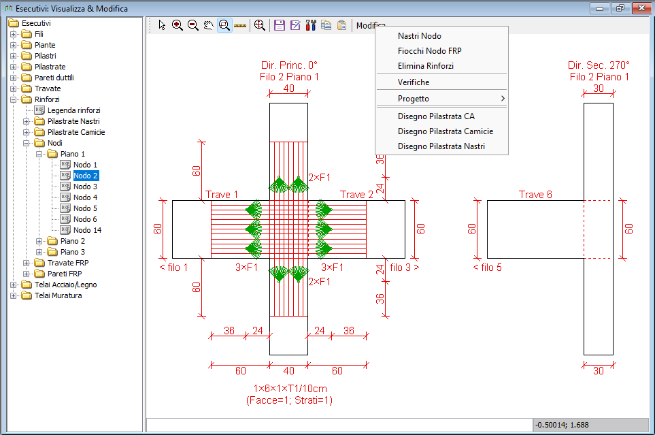Viewport: 655px width, 435px height.
Task: Expand the Pareti duttili folder
Action: point(14,78)
